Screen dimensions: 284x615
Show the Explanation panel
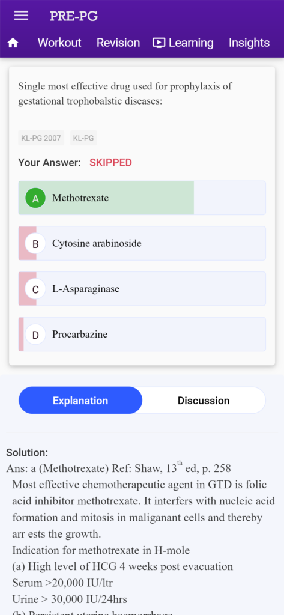[x=80, y=401]
